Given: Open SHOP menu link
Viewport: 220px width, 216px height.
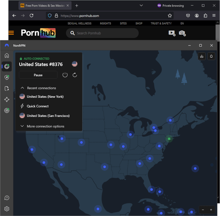Looking at the screenshot, I should tap(139, 23).
